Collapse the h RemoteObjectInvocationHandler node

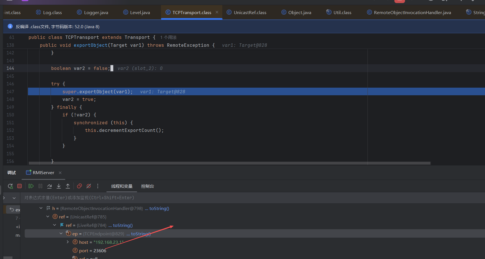[x=41, y=208]
